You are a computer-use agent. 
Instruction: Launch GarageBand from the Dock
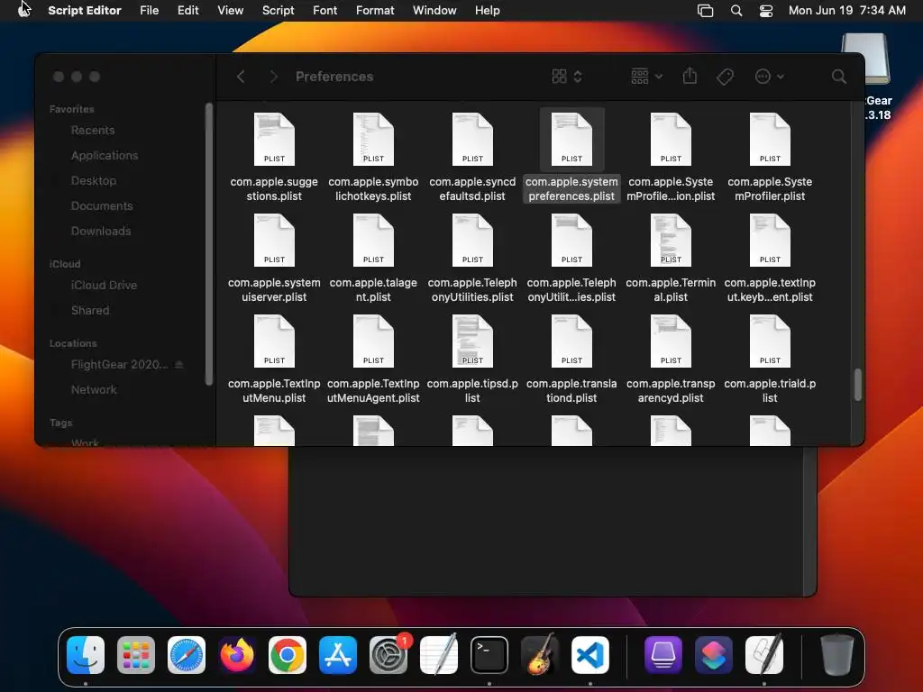click(x=540, y=655)
